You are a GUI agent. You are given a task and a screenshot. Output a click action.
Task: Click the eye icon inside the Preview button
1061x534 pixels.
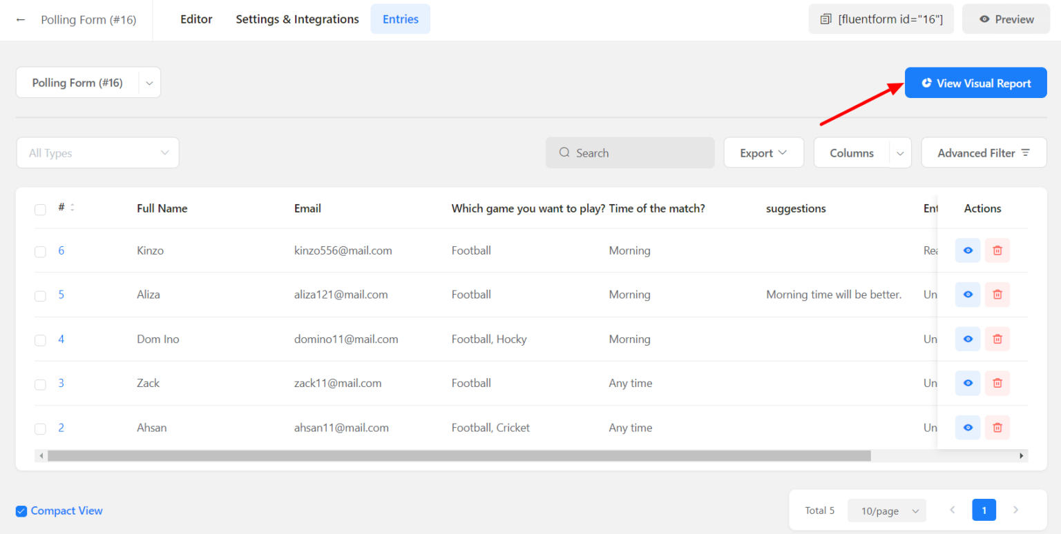[984, 19]
